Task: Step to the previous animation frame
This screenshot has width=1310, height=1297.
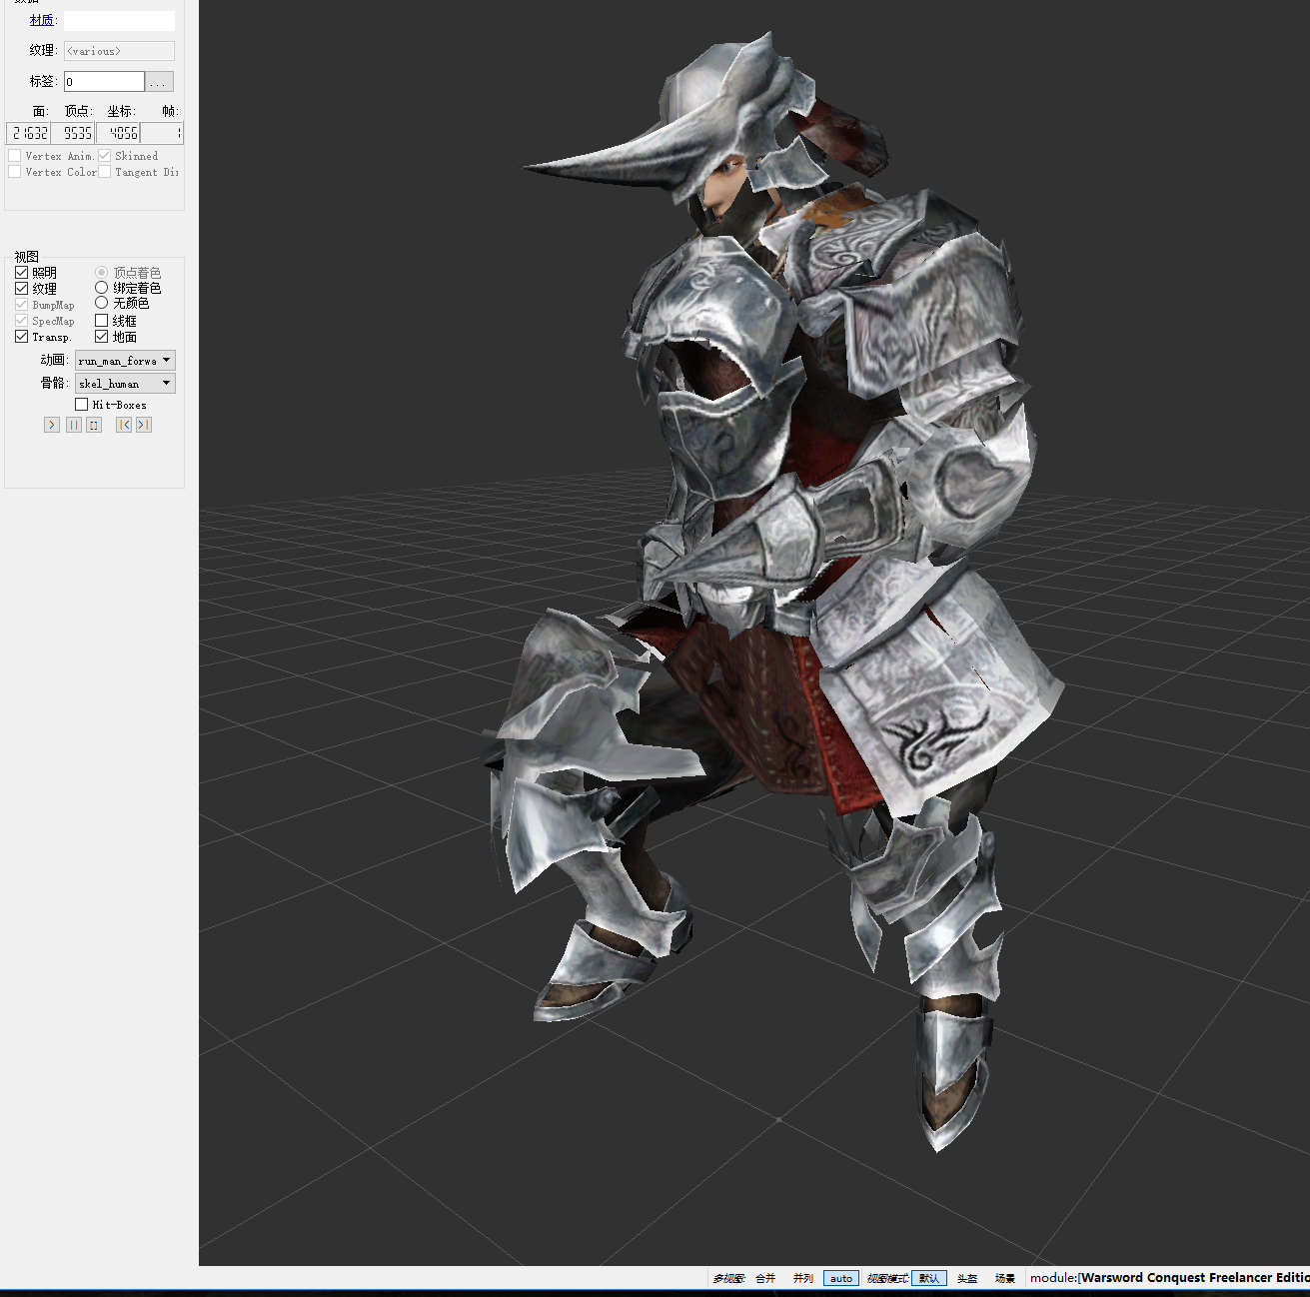Action: 124,425
